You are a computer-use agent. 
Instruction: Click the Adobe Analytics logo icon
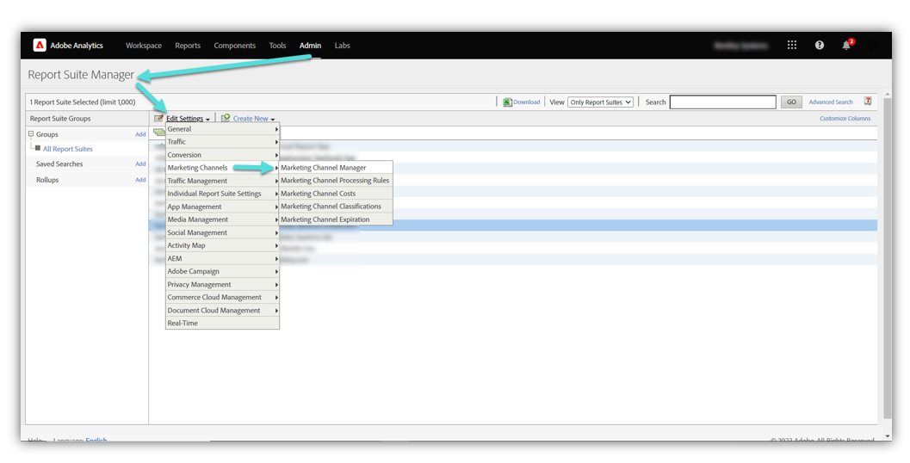click(x=40, y=46)
